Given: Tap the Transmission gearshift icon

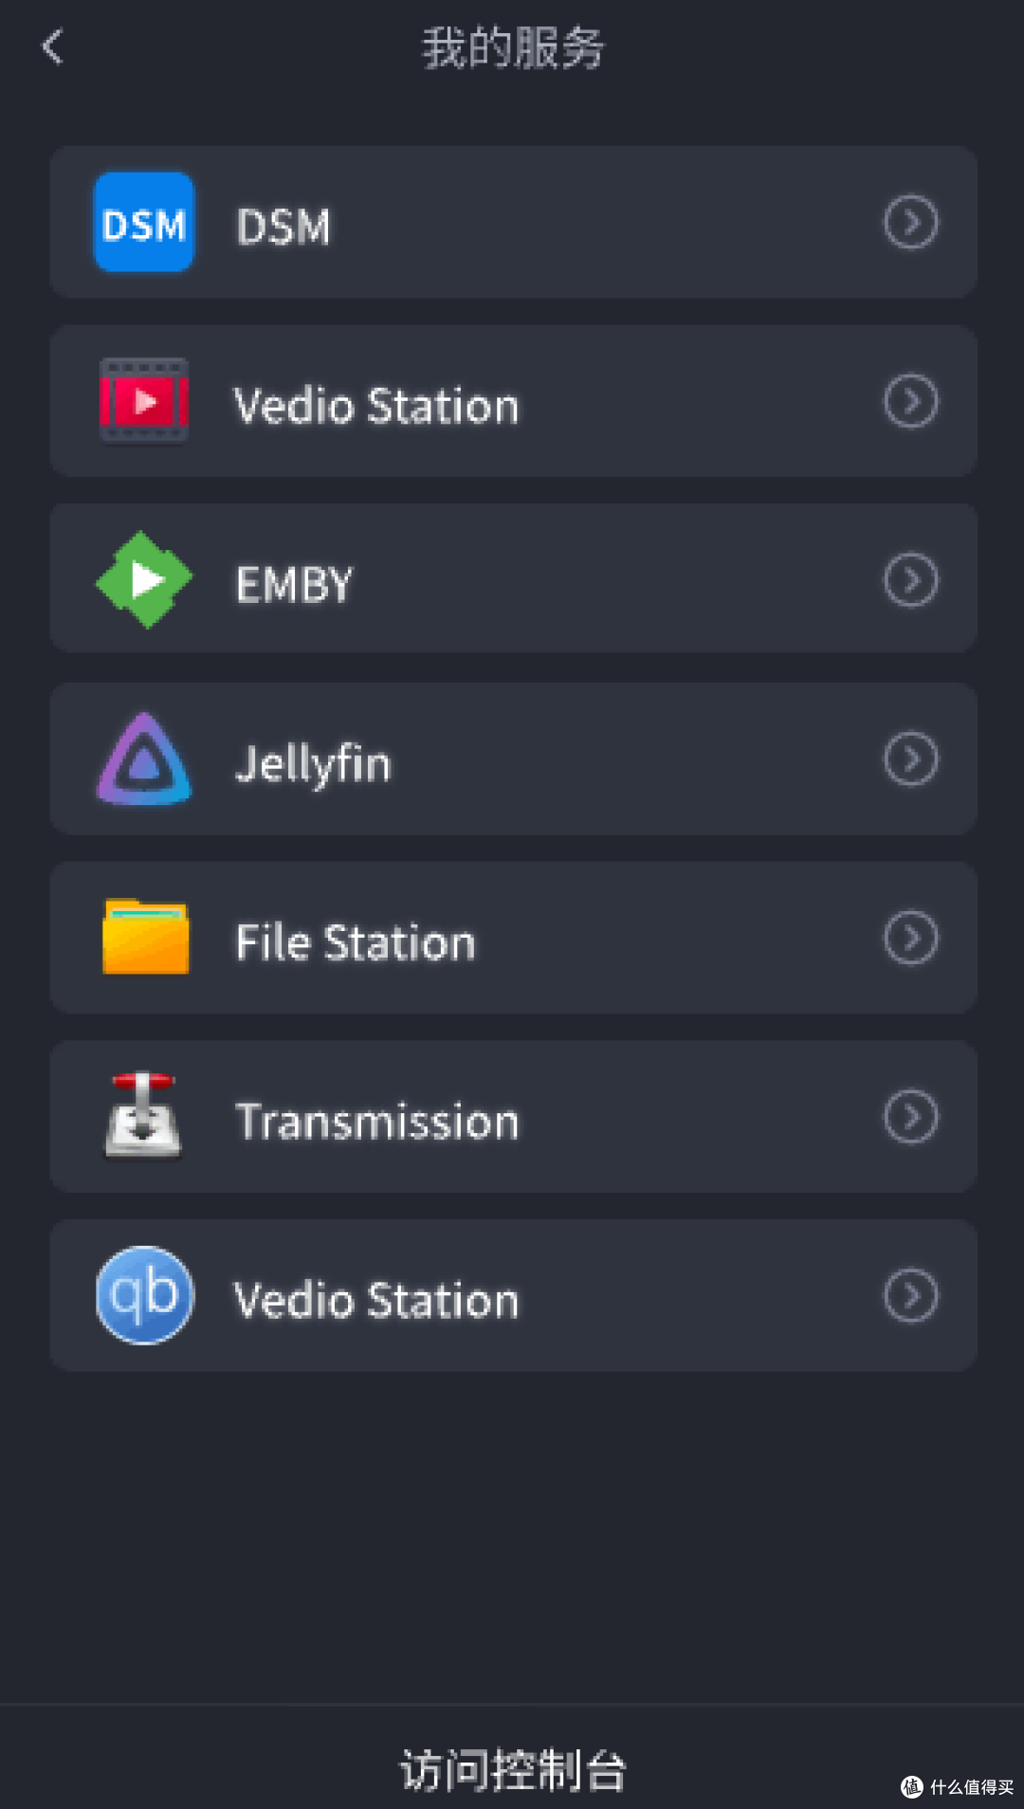Looking at the screenshot, I should [143, 1116].
